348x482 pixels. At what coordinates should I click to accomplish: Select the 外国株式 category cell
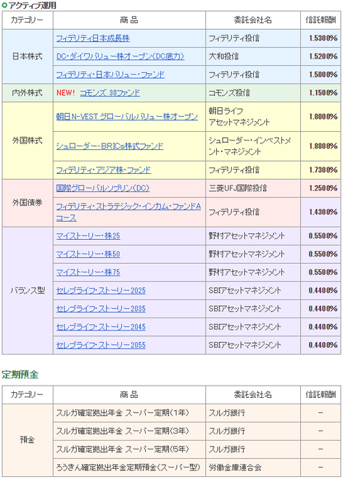[28, 141]
